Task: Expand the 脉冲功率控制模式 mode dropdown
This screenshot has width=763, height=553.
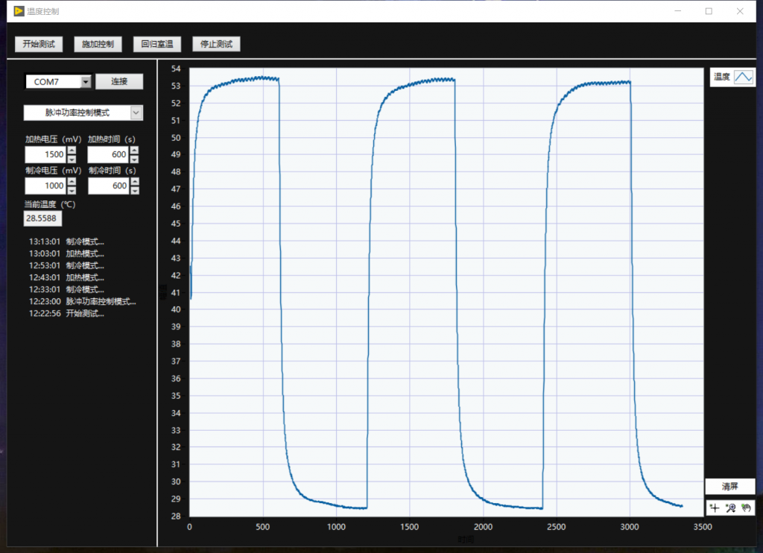Action: (x=136, y=113)
